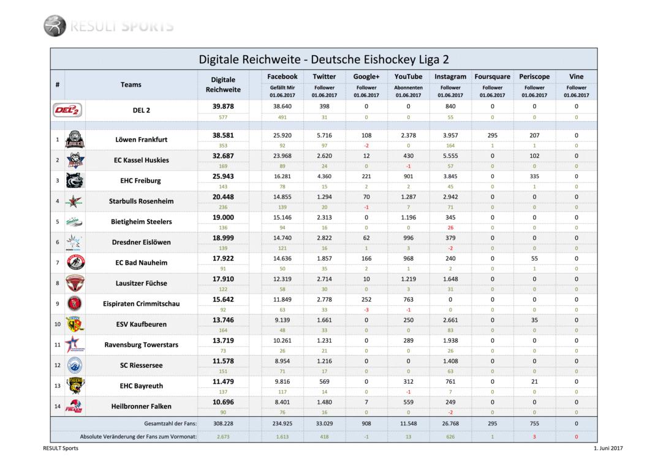The height and width of the screenshot is (470, 666).
Task: Click the 'Digitale Reichweite' column header
Action: (x=223, y=84)
